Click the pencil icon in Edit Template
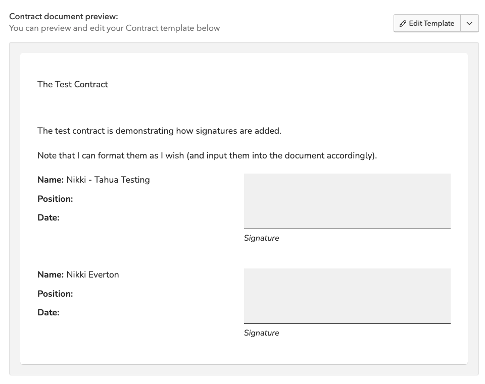The width and height of the screenshot is (485, 384). [403, 24]
